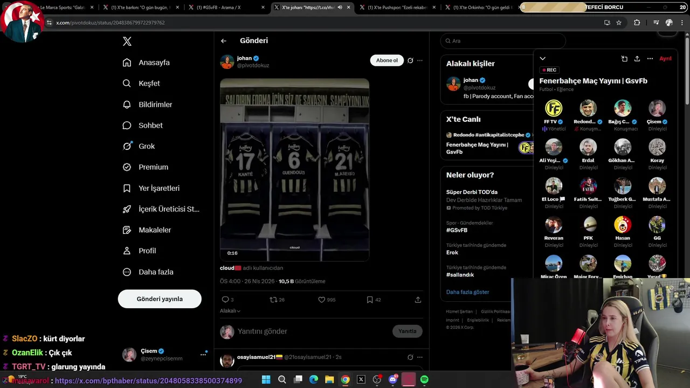The height and width of the screenshot is (388, 690).
Task: Open Grok in the sidebar
Action: click(139, 146)
